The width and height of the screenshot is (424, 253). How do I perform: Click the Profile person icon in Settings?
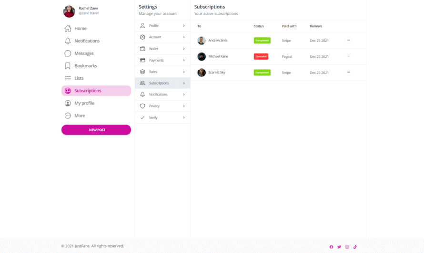click(x=142, y=25)
